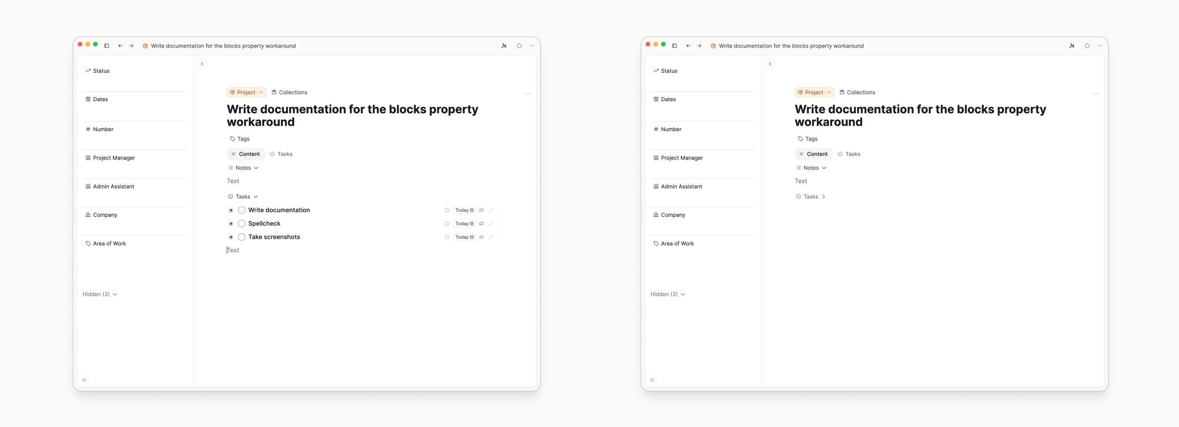Click status circle beside Write documentation's Today button
This screenshot has height=427, width=1179.
click(x=447, y=210)
